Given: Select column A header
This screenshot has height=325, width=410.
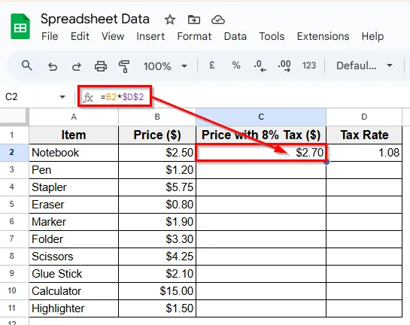Looking at the screenshot, I should pos(74,117).
